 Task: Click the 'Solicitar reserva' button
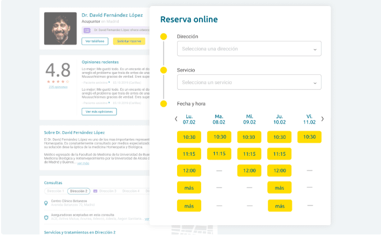129,42
